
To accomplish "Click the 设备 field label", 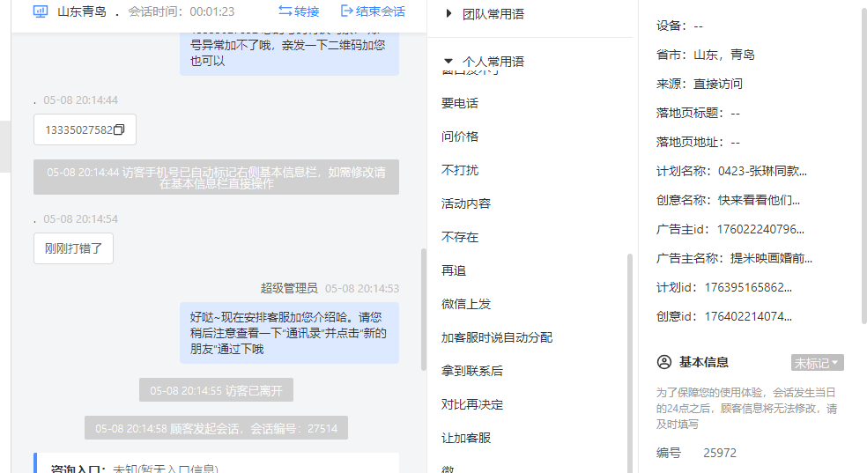I will click(671, 26).
